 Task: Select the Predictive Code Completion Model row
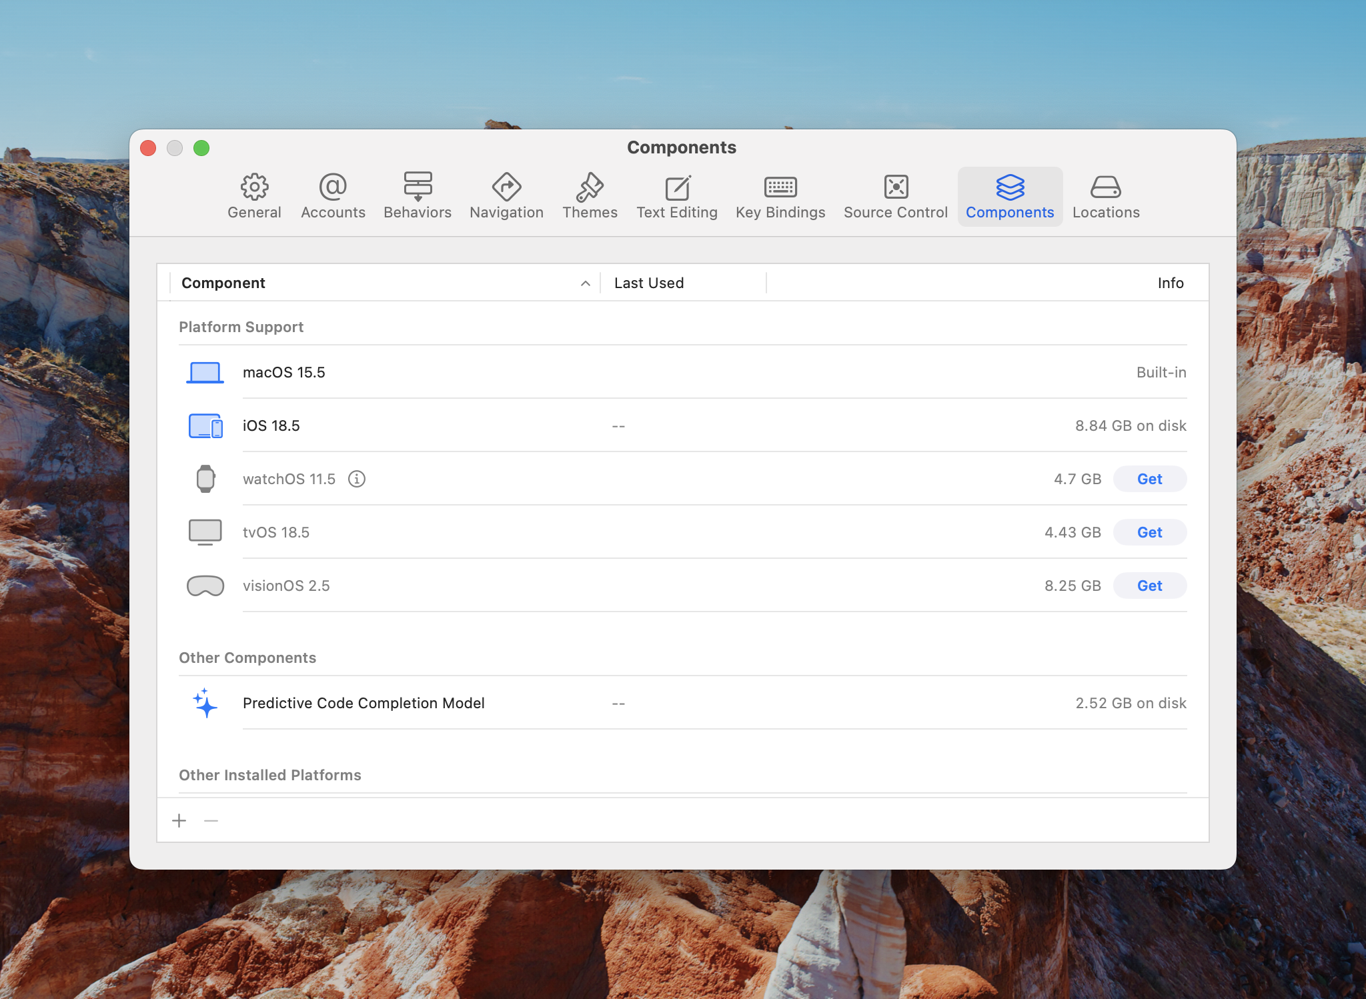pos(683,703)
